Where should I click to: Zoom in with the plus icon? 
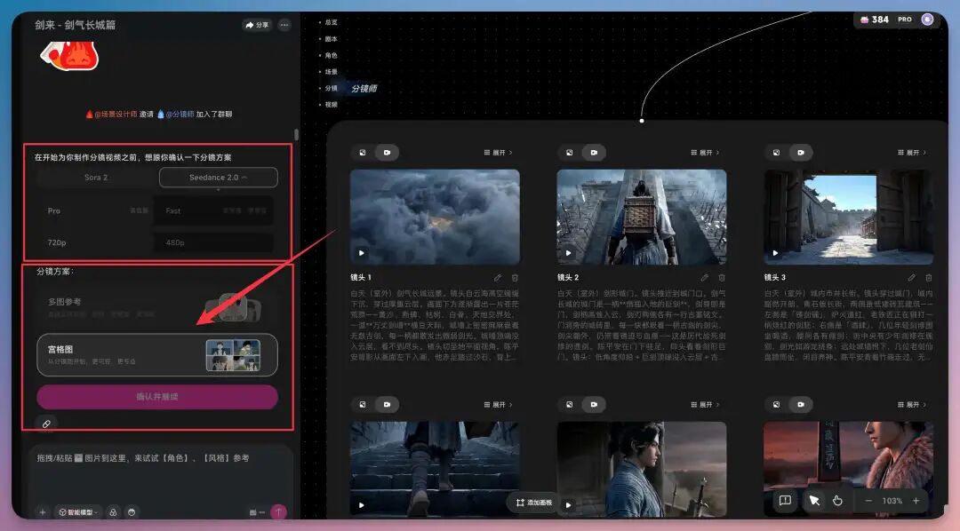point(916,501)
